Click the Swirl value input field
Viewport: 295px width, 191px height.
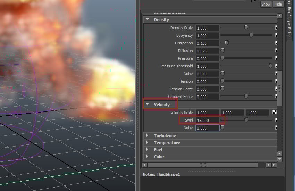(207, 120)
